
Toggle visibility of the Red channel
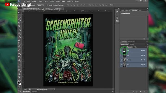tap(121, 55)
